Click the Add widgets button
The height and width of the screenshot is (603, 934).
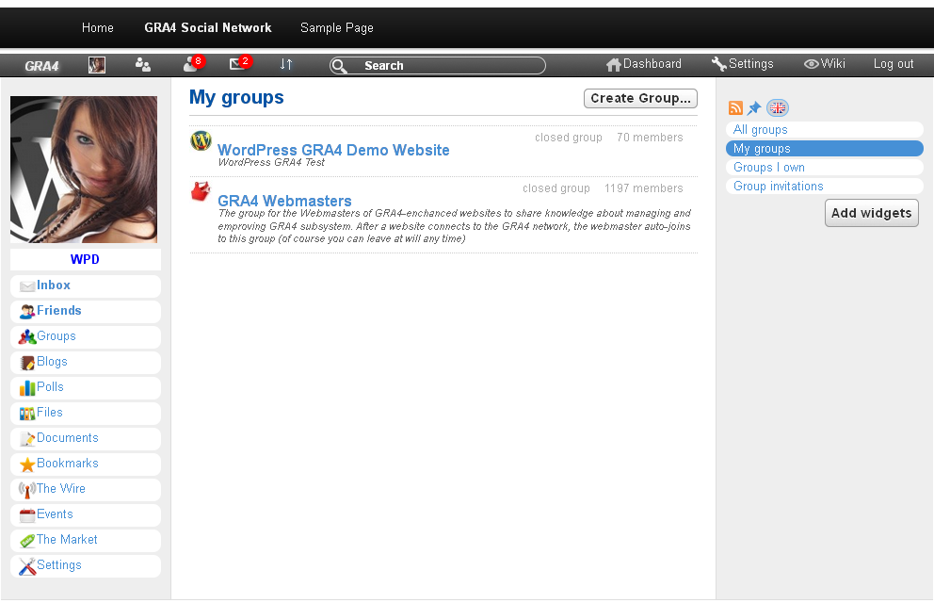pyautogui.click(x=872, y=213)
